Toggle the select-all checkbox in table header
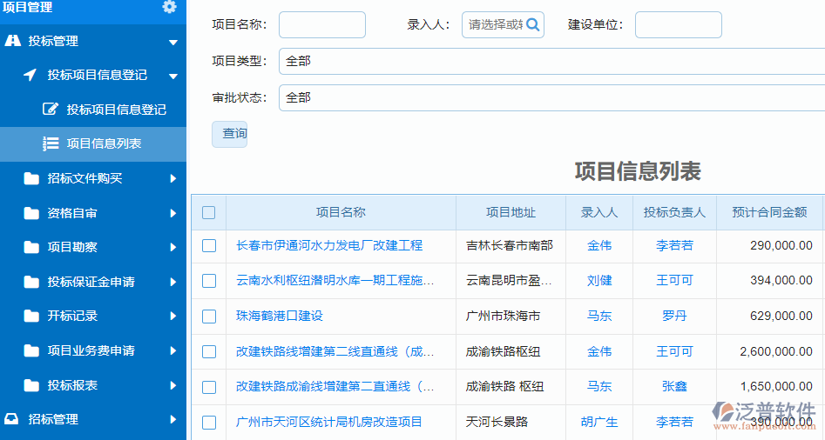 tap(209, 212)
